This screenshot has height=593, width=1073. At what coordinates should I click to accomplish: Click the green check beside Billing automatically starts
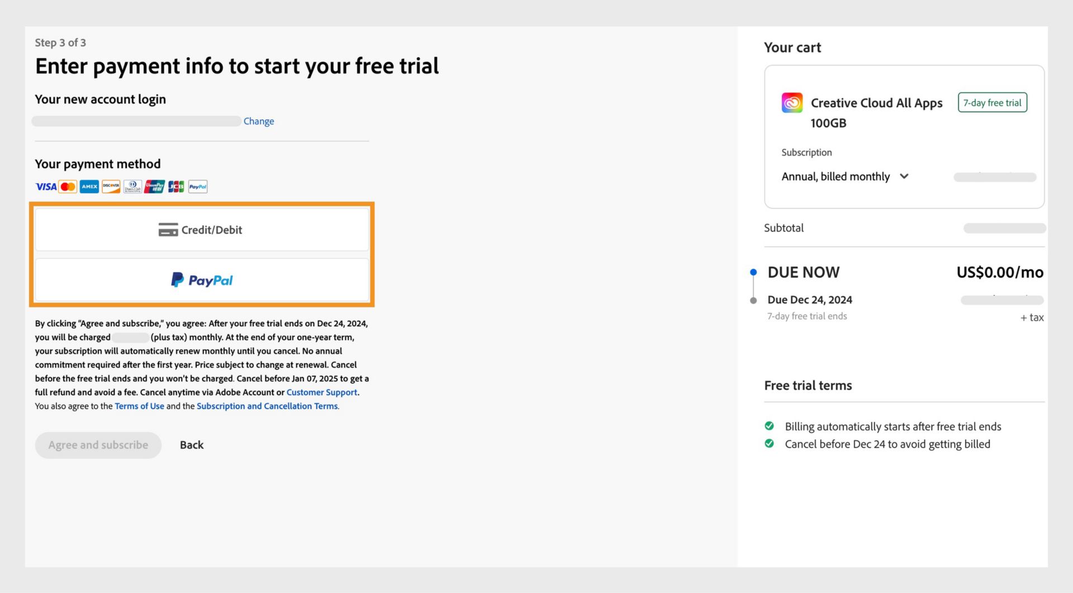(770, 426)
